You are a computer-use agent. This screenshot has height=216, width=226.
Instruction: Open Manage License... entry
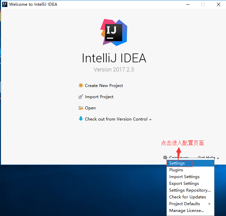point(190,211)
